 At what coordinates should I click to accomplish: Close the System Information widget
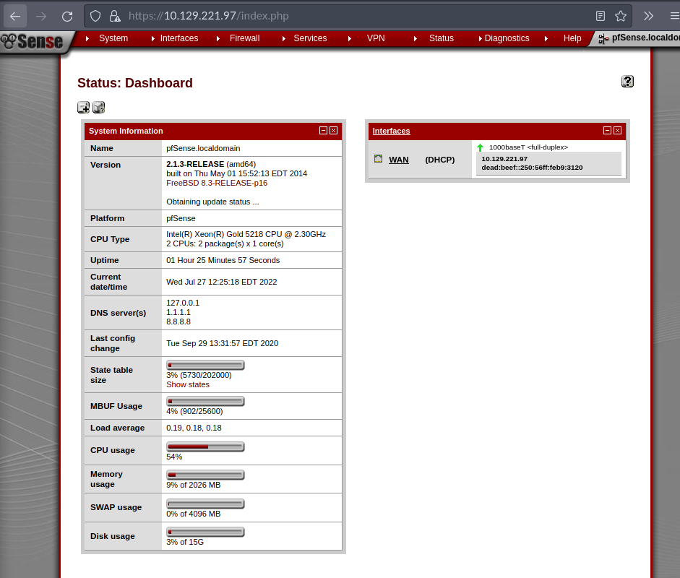point(333,131)
